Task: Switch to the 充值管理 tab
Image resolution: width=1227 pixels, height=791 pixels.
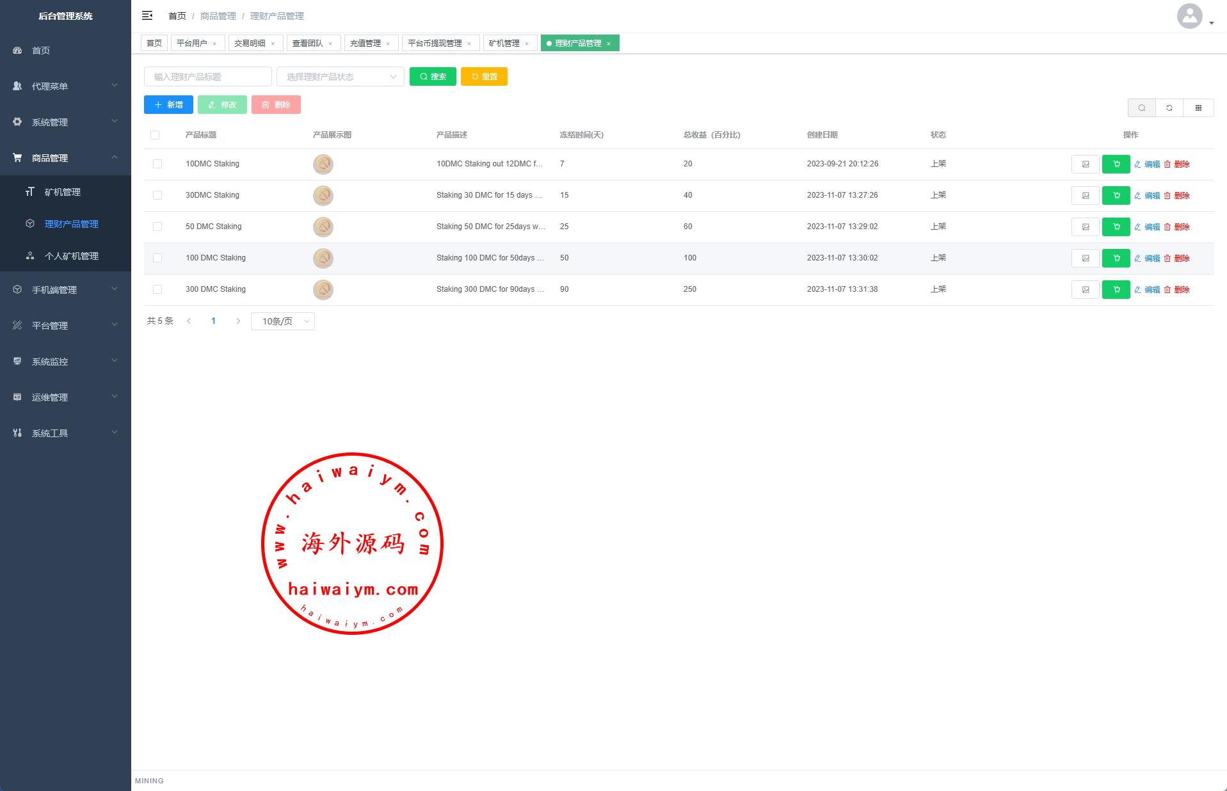Action: tap(365, 44)
